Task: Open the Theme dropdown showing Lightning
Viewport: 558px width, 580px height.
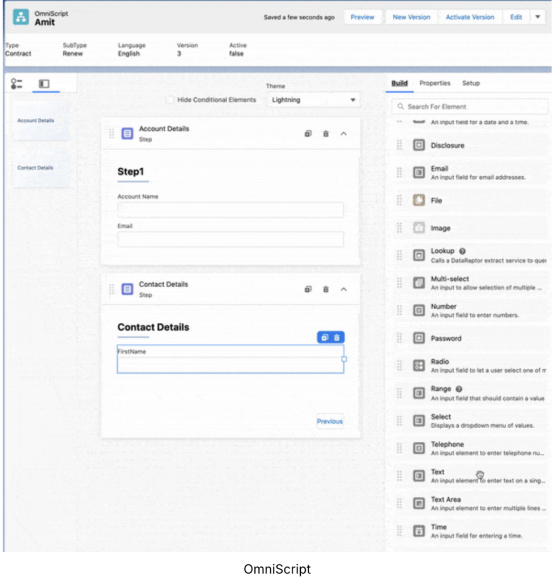Action: click(313, 100)
